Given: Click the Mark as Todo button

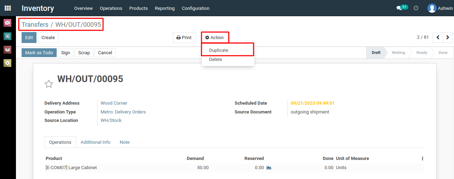Looking at the screenshot, I should tap(39, 53).
